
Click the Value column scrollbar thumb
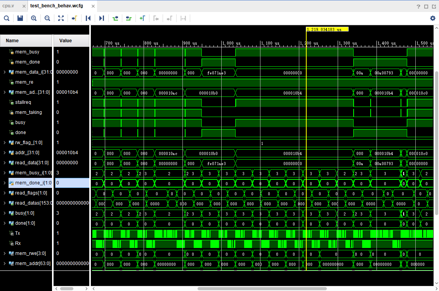point(67,289)
